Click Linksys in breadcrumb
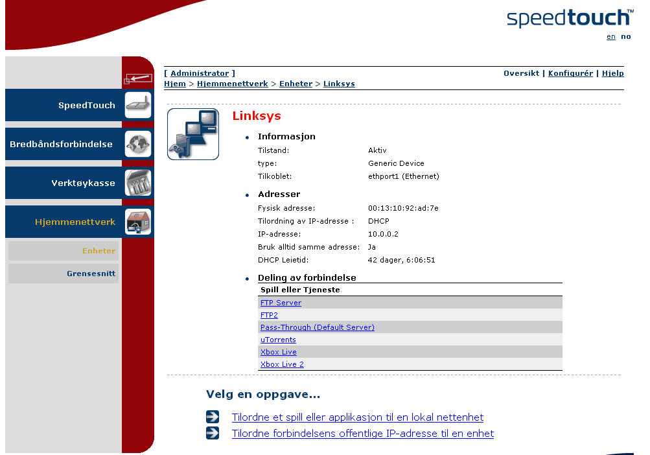Screen dimensions: 650x455 [x=339, y=84]
